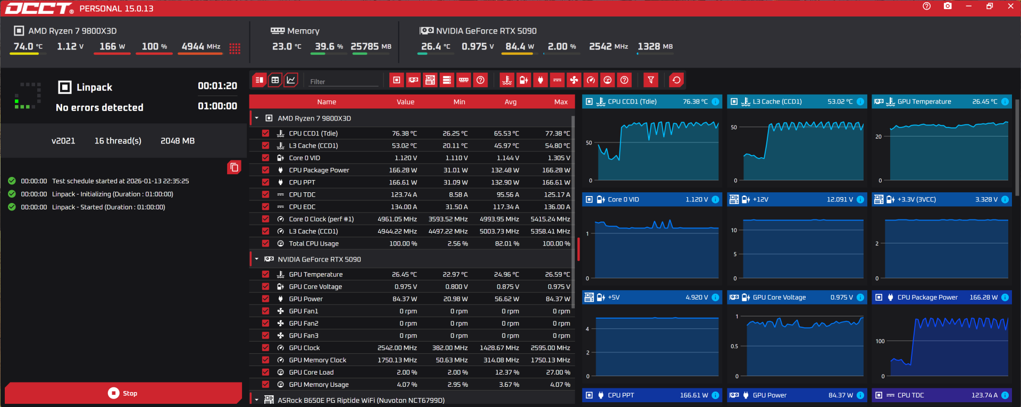Toggle the fan sensors filter icon

coord(574,80)
